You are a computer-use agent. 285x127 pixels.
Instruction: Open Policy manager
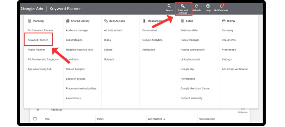190,40
